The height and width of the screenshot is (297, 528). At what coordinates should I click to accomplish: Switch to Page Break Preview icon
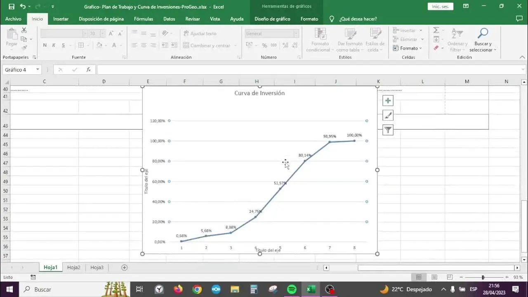450,277
